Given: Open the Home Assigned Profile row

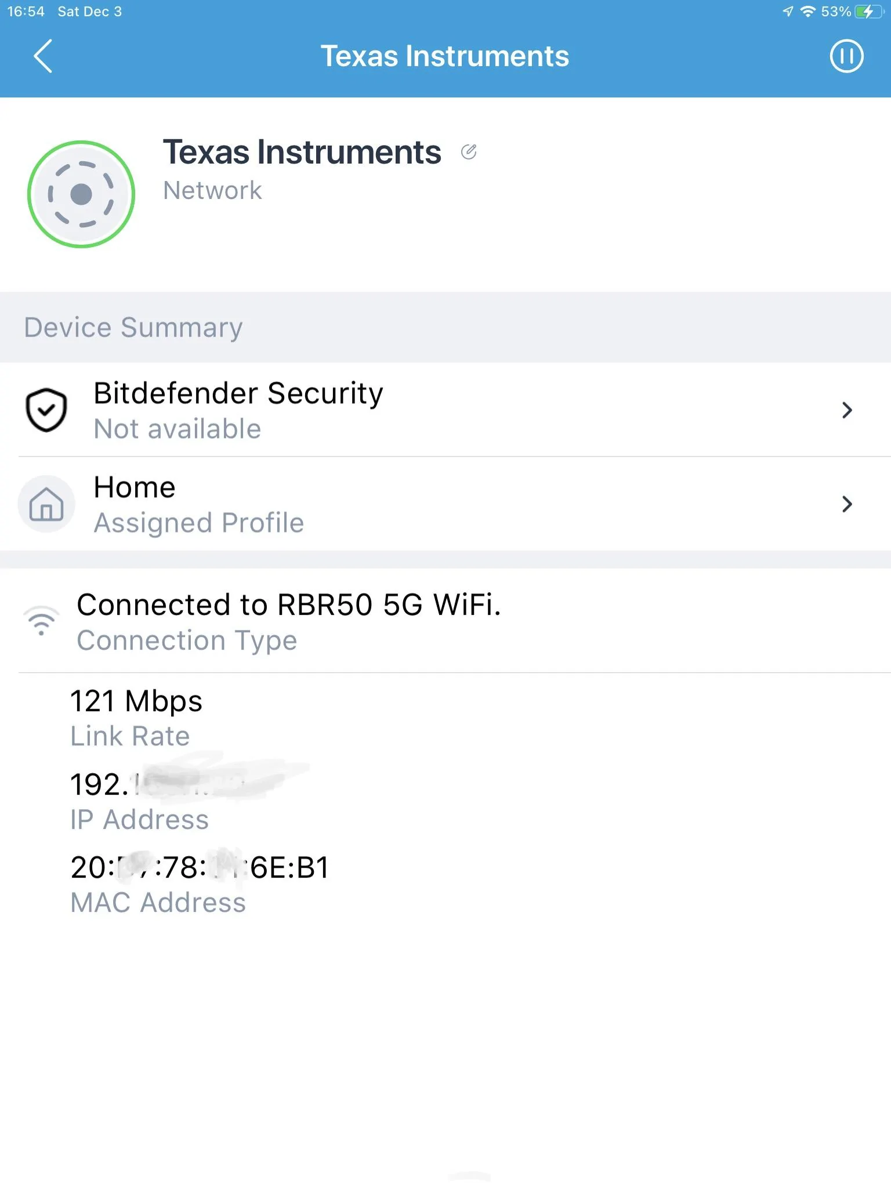Looking at the screenshot, I should tap(406, 504).
